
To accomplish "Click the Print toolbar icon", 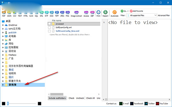I will 98,12.
